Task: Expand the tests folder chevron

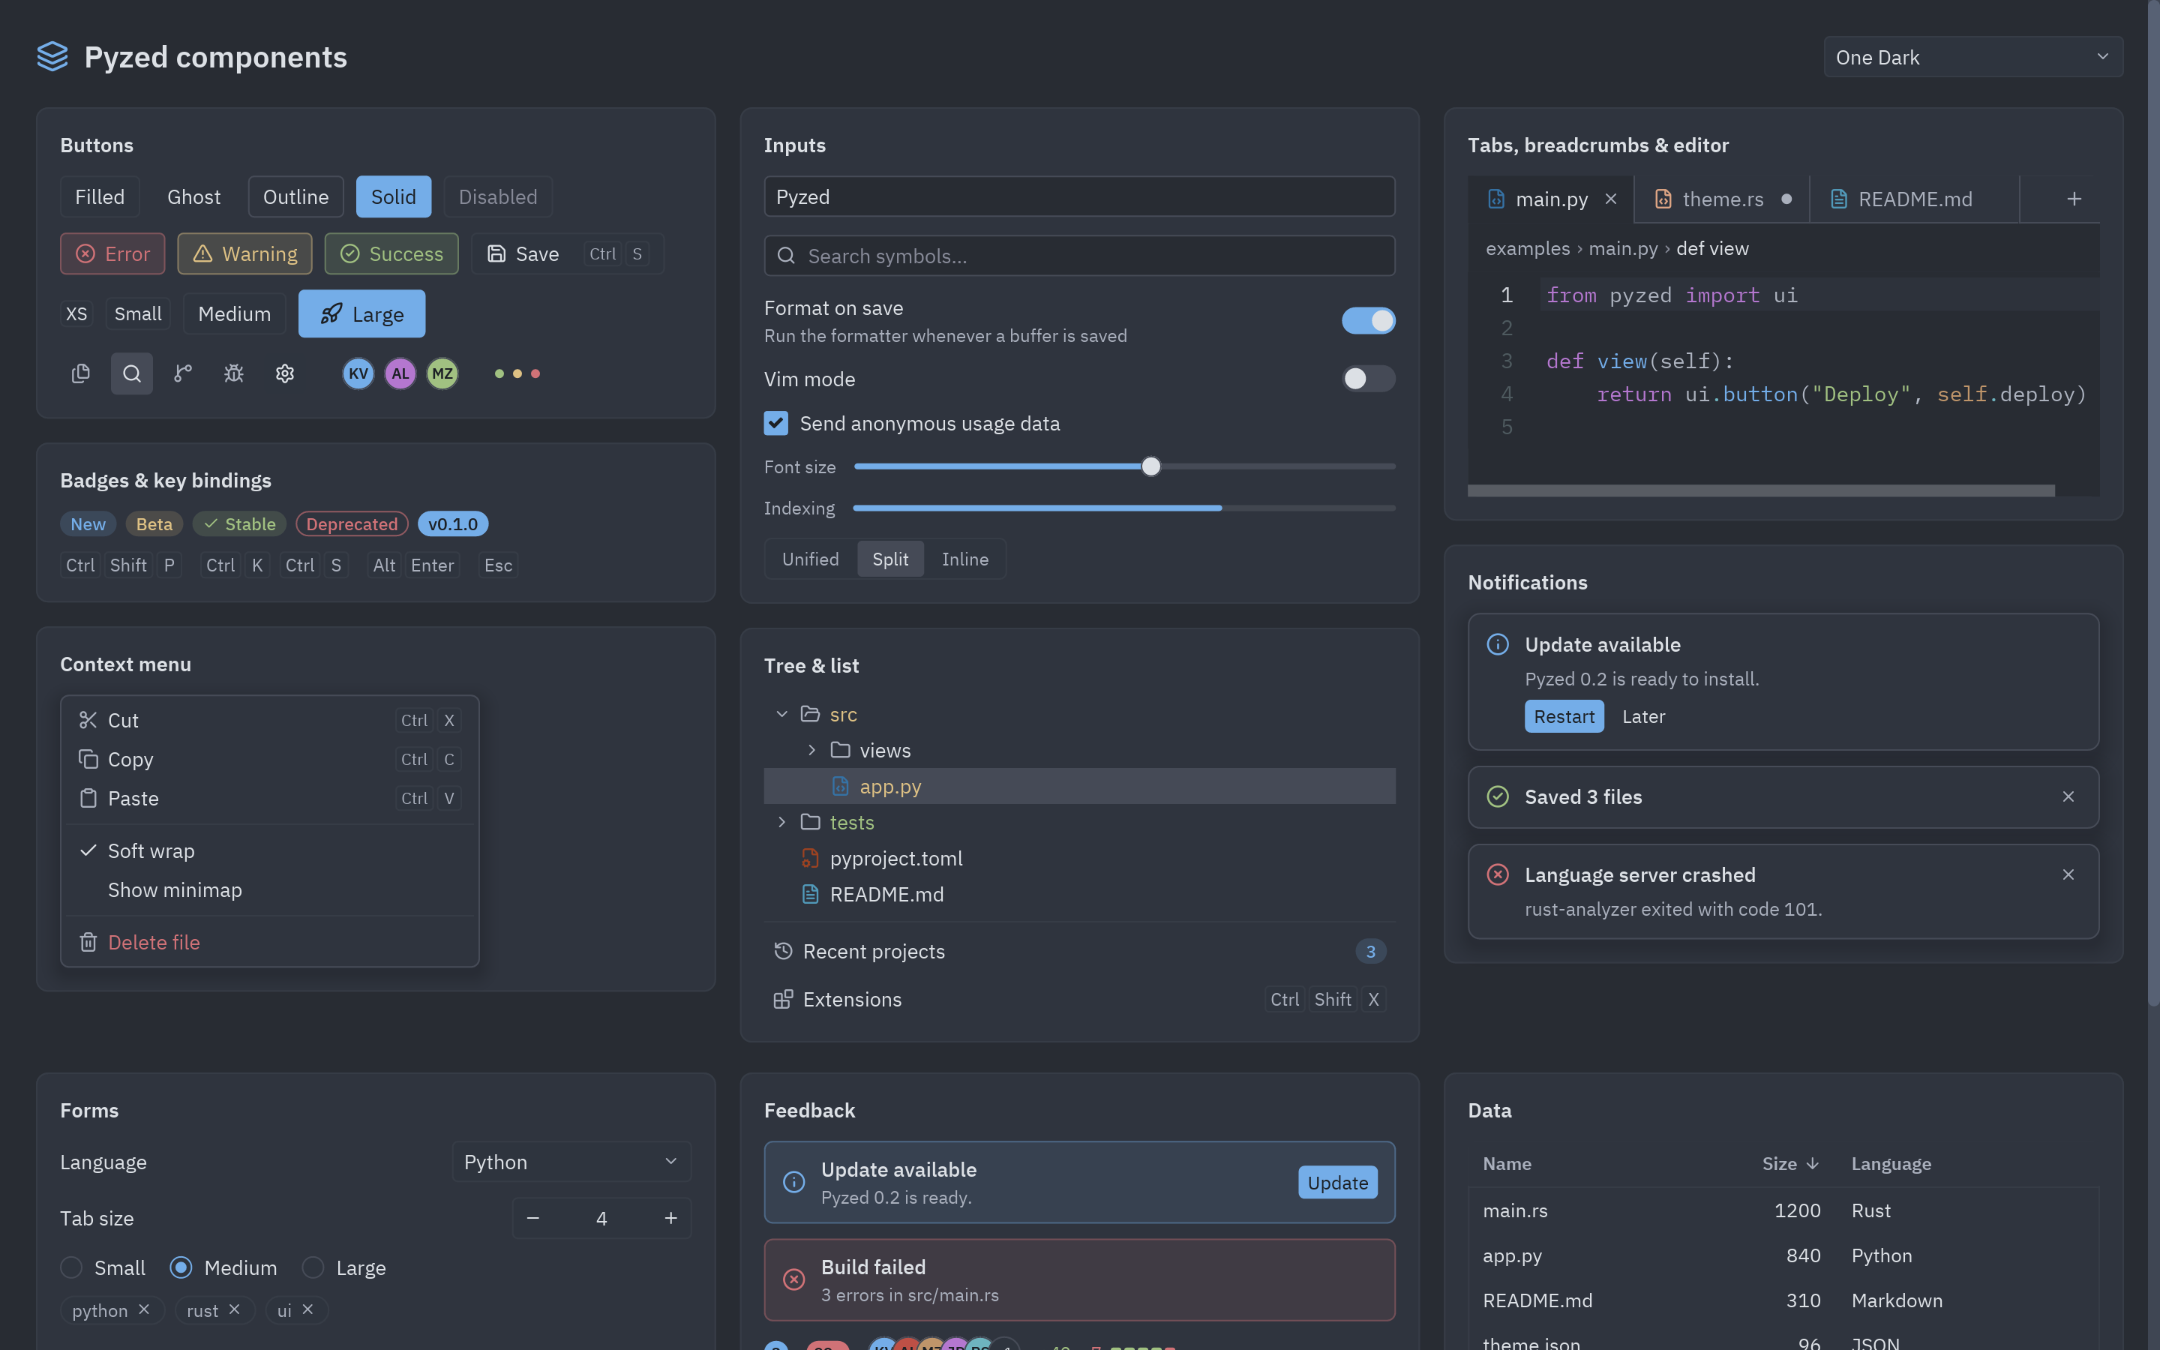Action: pos(782,821)
